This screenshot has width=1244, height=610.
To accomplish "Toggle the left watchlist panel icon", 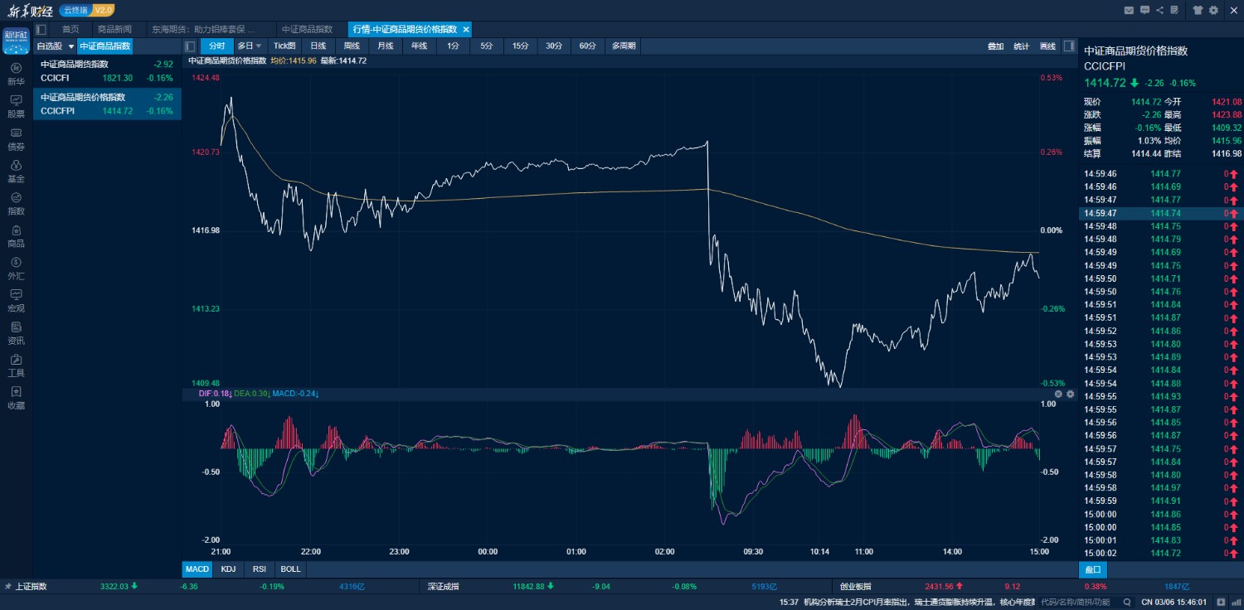I will (190, 46).
